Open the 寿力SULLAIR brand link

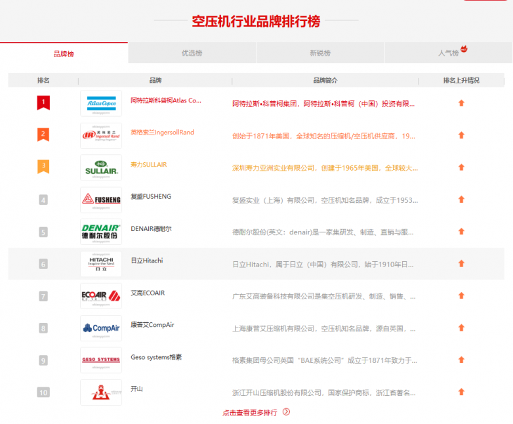148,164
